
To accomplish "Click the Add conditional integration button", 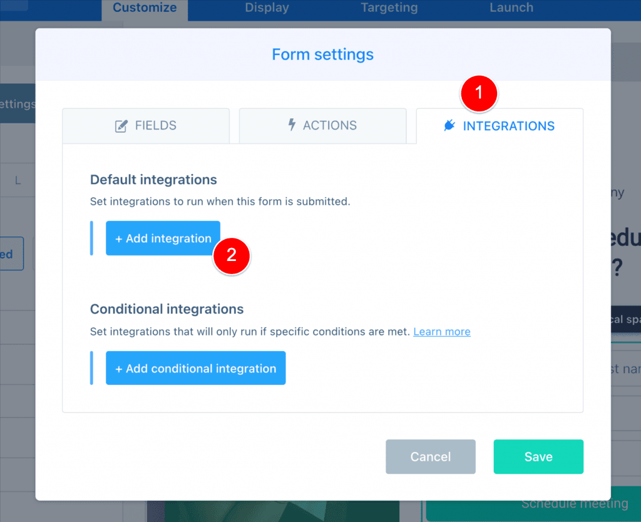I will (195, 368).
